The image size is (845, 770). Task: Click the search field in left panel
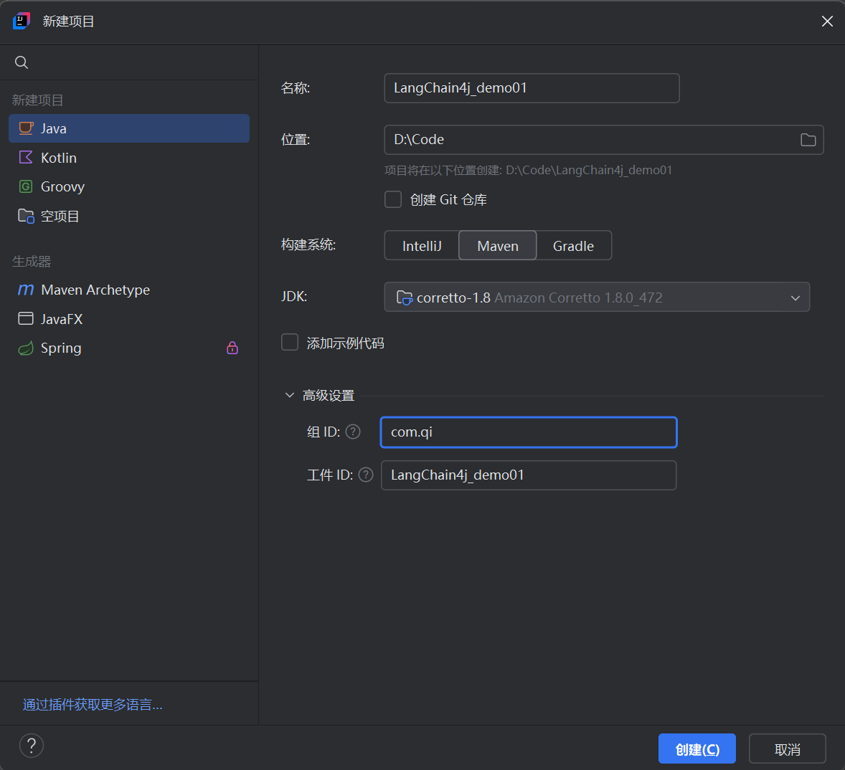[129, 62]
